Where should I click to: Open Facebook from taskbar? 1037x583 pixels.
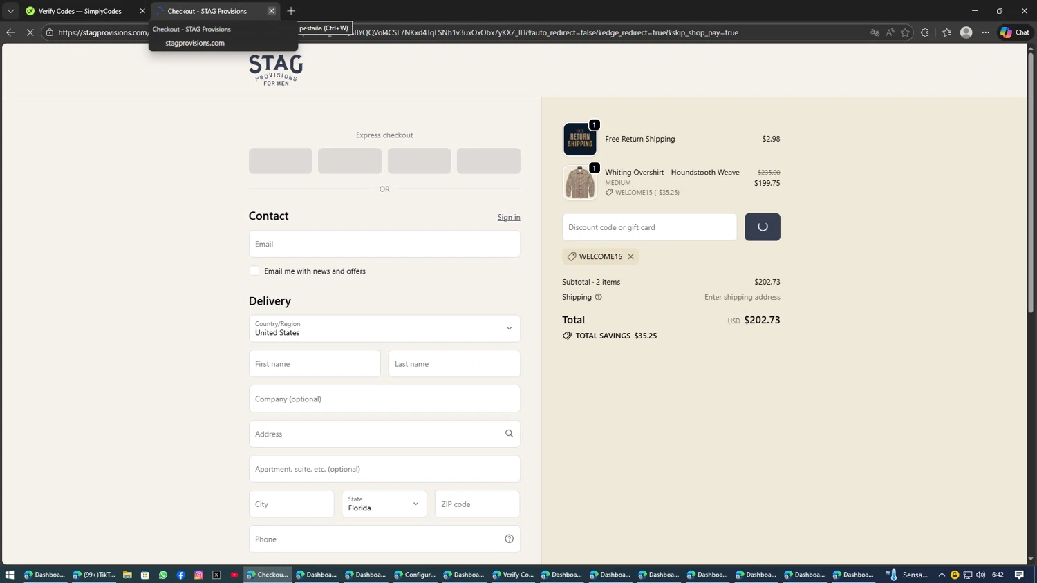(x=181, y=575)
